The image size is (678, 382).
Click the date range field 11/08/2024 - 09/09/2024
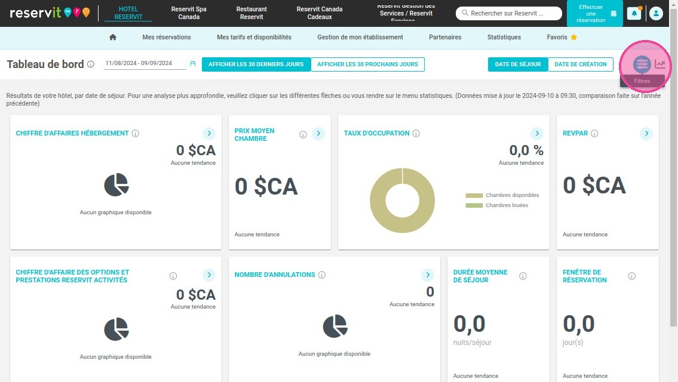click(145, 63)
